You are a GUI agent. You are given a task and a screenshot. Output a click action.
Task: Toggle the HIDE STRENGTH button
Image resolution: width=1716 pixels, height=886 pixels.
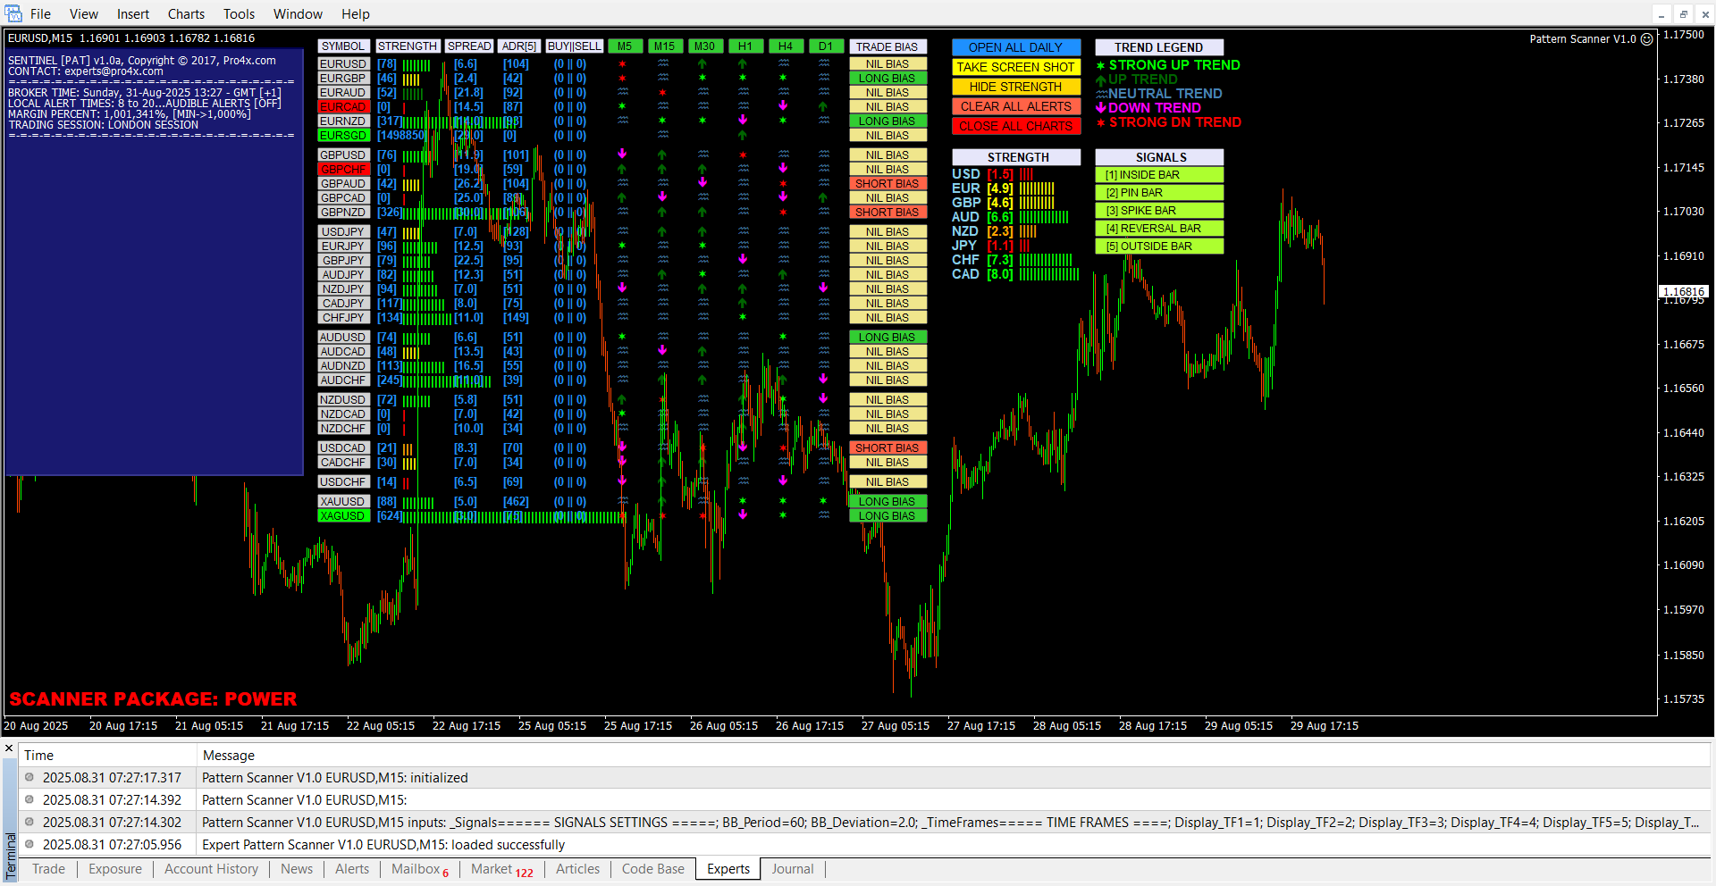(1015, 87)
